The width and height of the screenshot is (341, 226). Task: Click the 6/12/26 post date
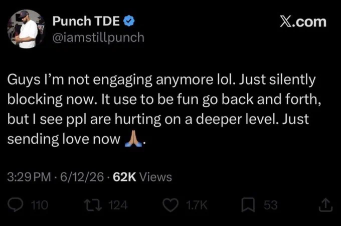[82, 177]
